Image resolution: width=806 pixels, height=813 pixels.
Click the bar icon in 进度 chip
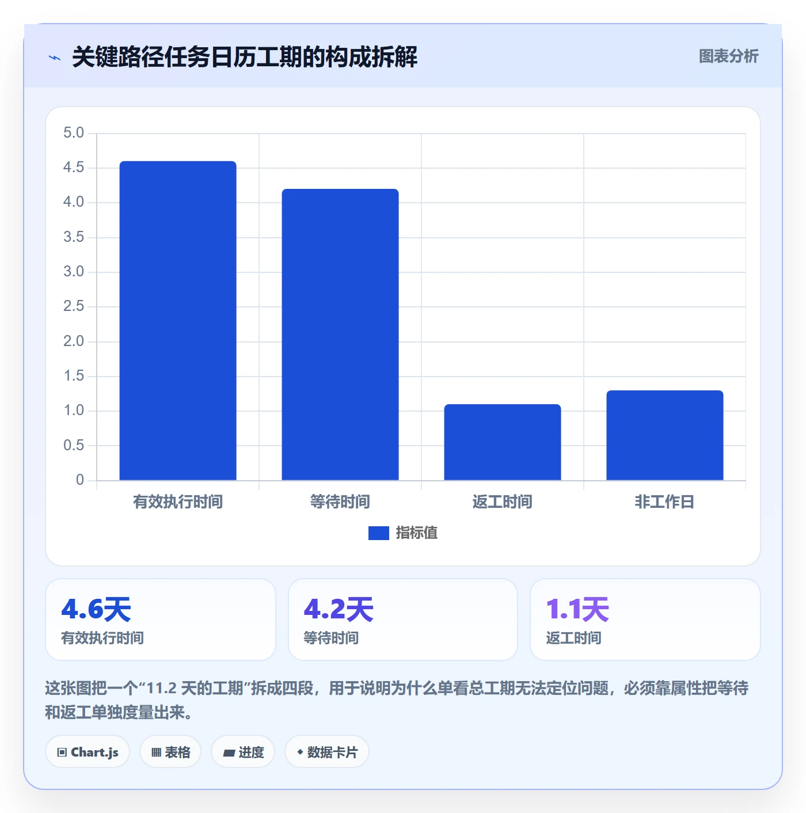229,753
